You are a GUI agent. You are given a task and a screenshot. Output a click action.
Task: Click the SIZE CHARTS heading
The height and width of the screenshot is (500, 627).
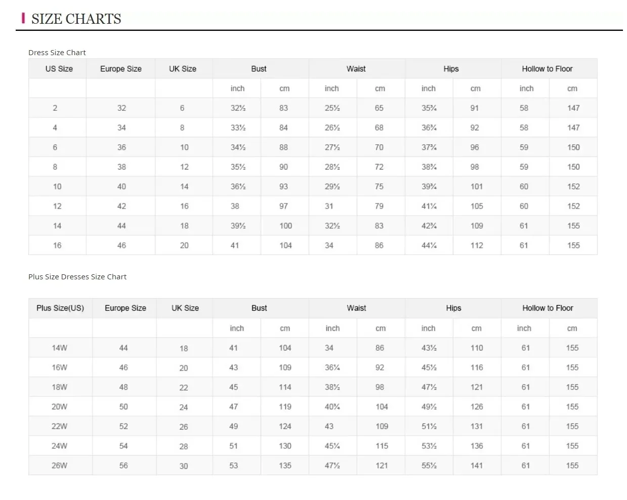tap(76, 19)
